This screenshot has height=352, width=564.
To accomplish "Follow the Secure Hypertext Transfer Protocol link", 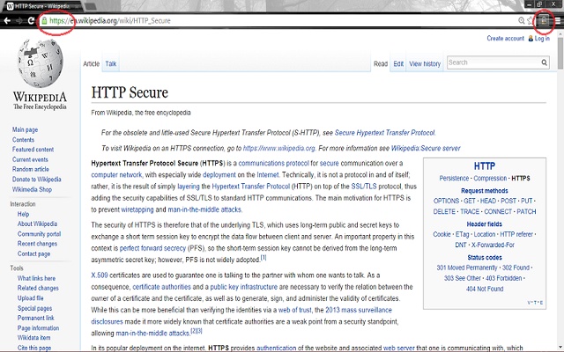I will pos(385,133).
